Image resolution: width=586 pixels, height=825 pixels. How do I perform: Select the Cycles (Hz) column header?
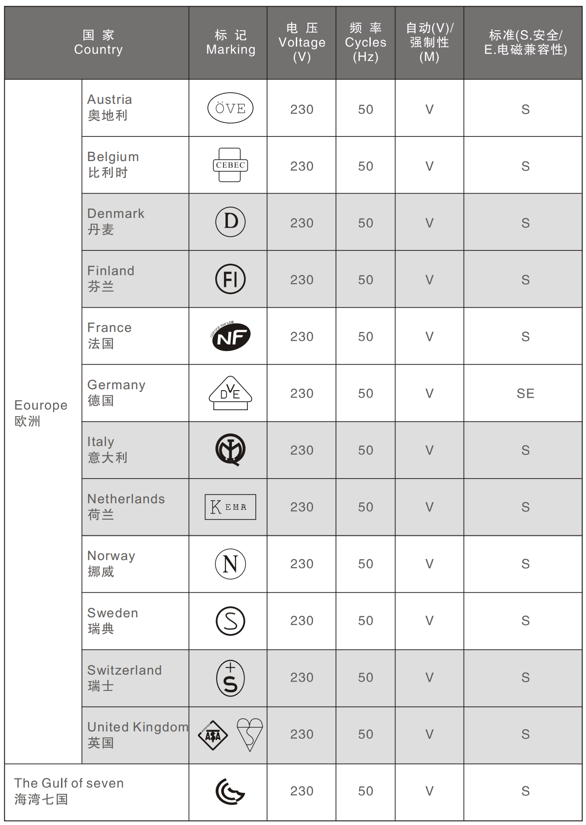(366, 42)
